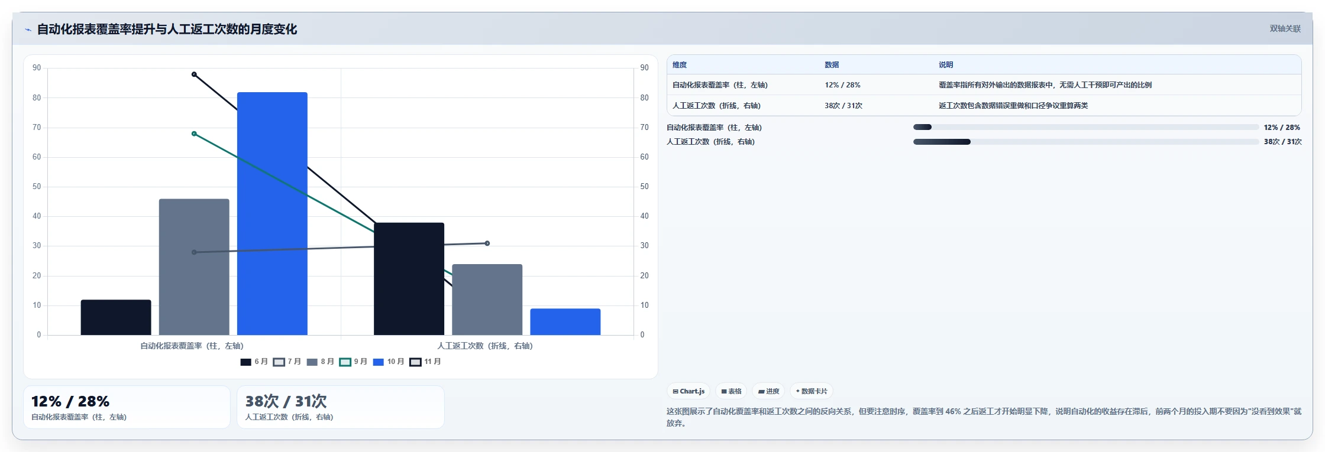Screen dimensions: 1325x452
Task: Click the 说明 table column header
Action: point(946,65)
